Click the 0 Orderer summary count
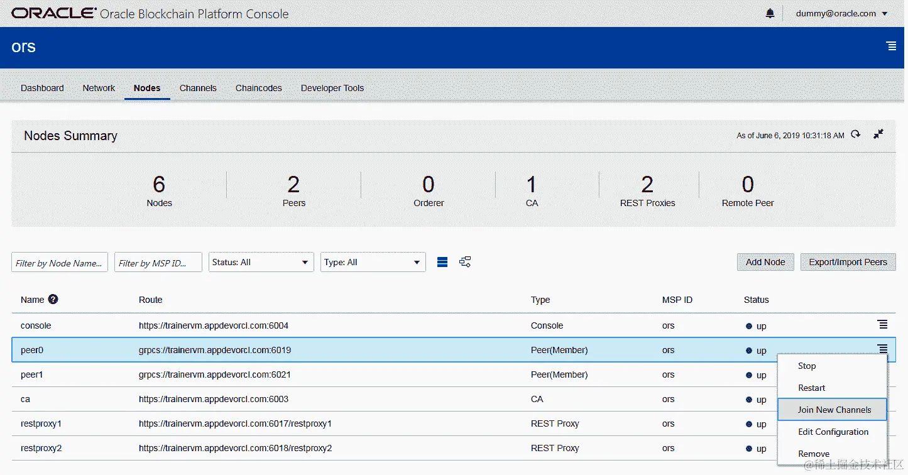Viewport: 908px width, 475px height. coord(429,190)
